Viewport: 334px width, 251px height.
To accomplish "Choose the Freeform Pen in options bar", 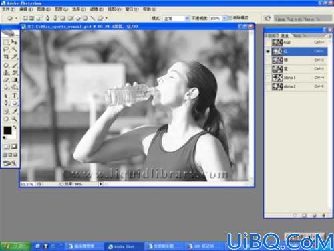I will tap(55, 18).
